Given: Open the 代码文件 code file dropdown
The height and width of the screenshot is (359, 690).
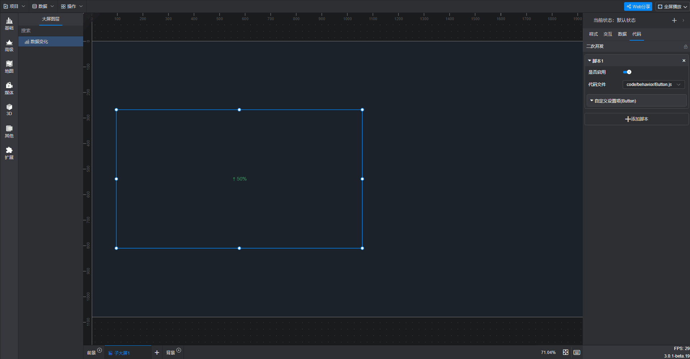Looking at the screenshot, I should [653, 85].
